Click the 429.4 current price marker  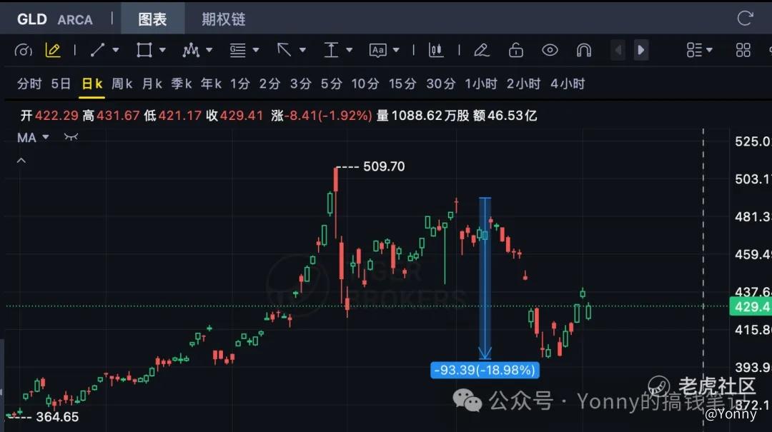750,306
